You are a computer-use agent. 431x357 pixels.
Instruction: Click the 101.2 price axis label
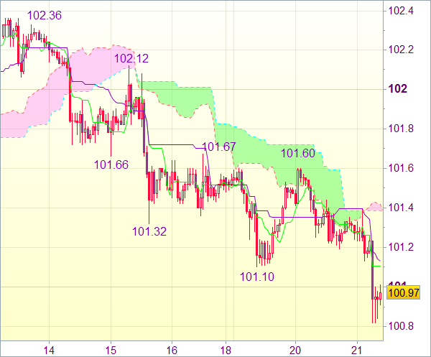pos(401,247)
